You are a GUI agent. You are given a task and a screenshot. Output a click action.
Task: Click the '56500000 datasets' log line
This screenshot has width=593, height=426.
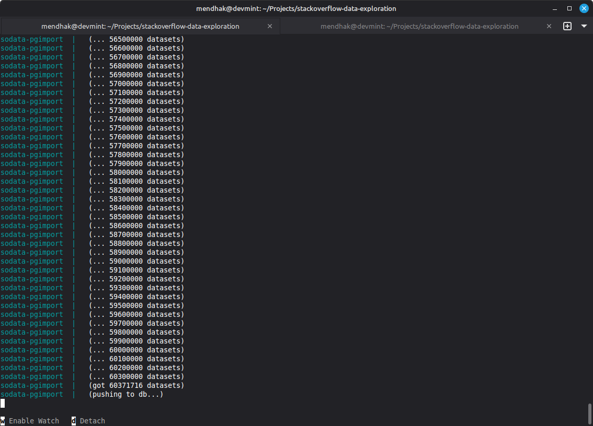tap(136, 39)
